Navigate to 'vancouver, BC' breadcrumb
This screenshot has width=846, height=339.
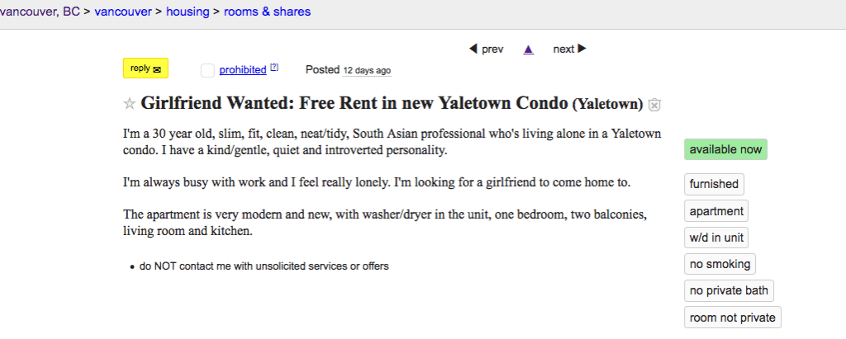(x=40, y=12)
